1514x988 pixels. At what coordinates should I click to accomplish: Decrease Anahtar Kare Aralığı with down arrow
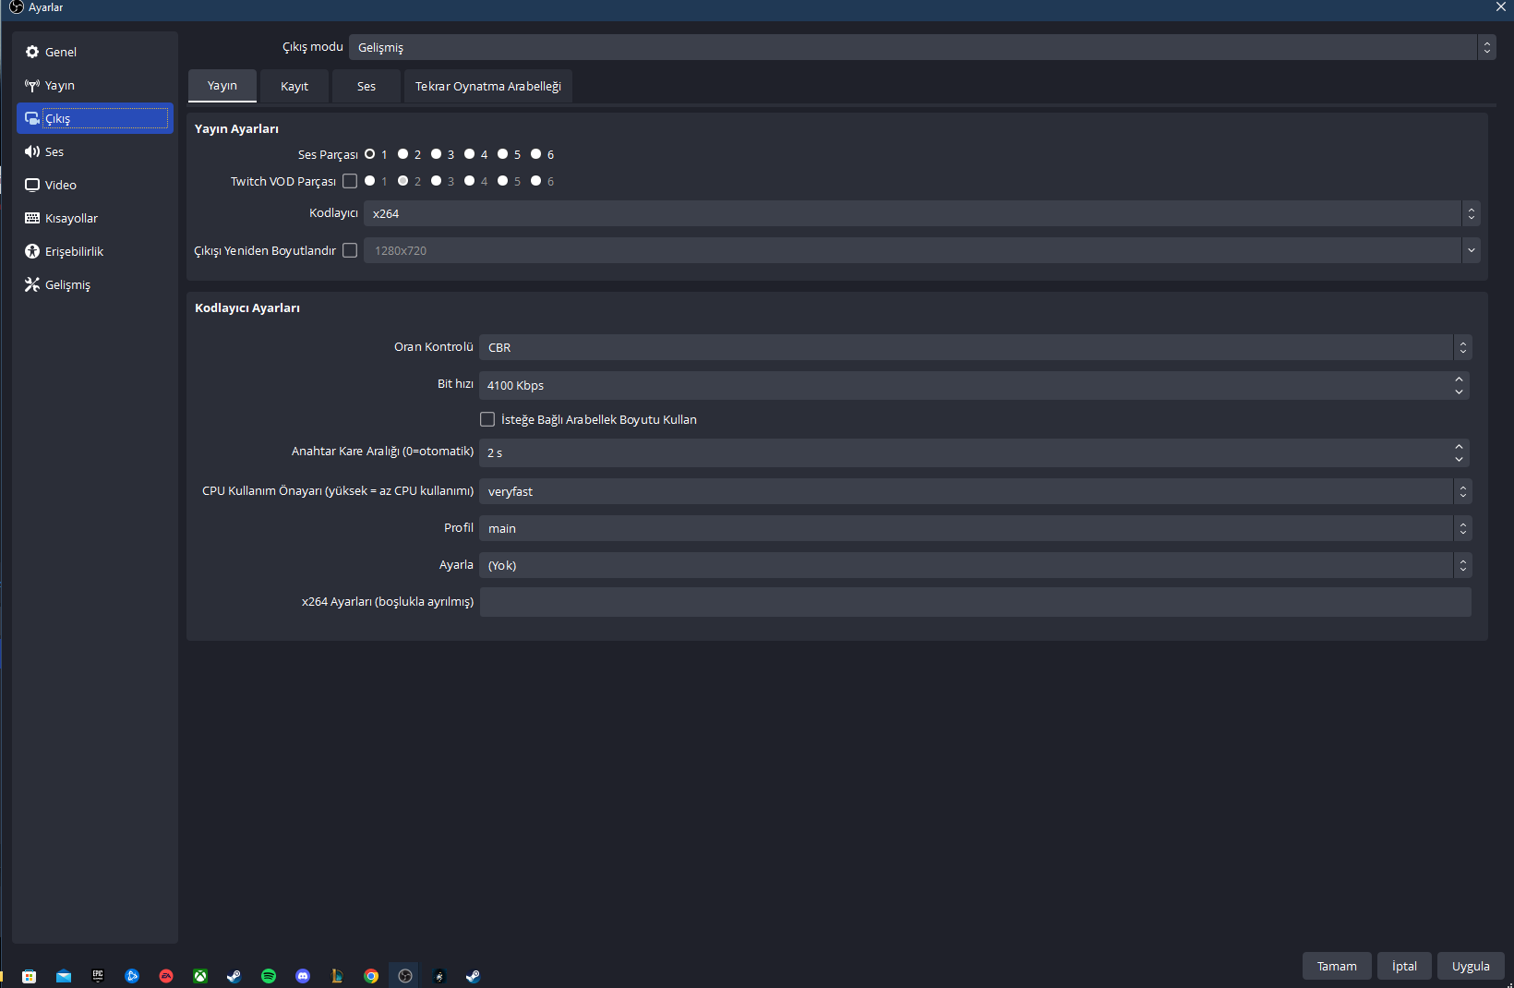pyautogui.click(x=1459, y=460)
